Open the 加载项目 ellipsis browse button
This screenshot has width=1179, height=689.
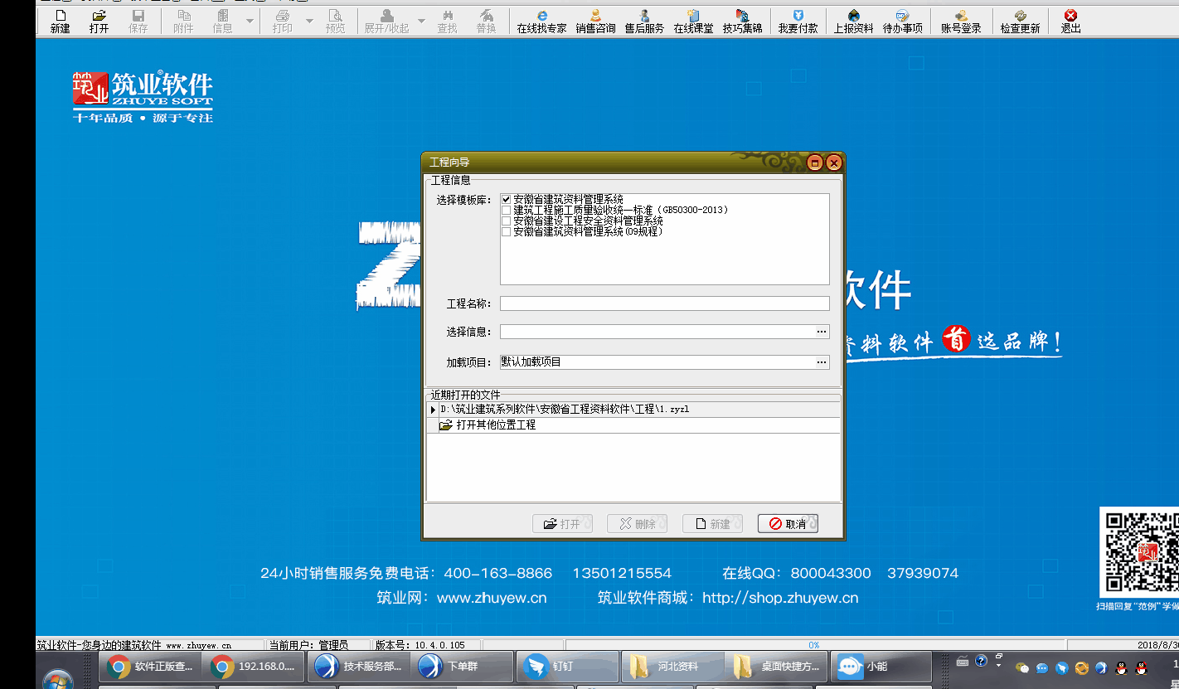click(x=822, y=362)
